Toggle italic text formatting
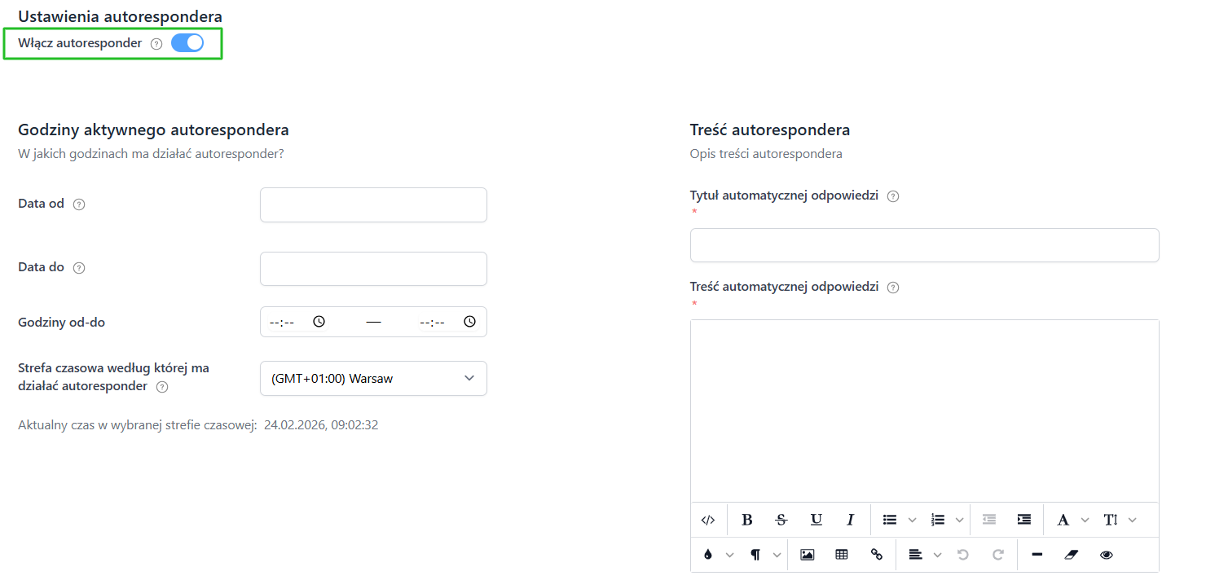The image size is (1206, 580). tap(850, 520)
